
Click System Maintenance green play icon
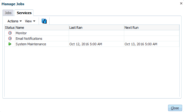10,44
